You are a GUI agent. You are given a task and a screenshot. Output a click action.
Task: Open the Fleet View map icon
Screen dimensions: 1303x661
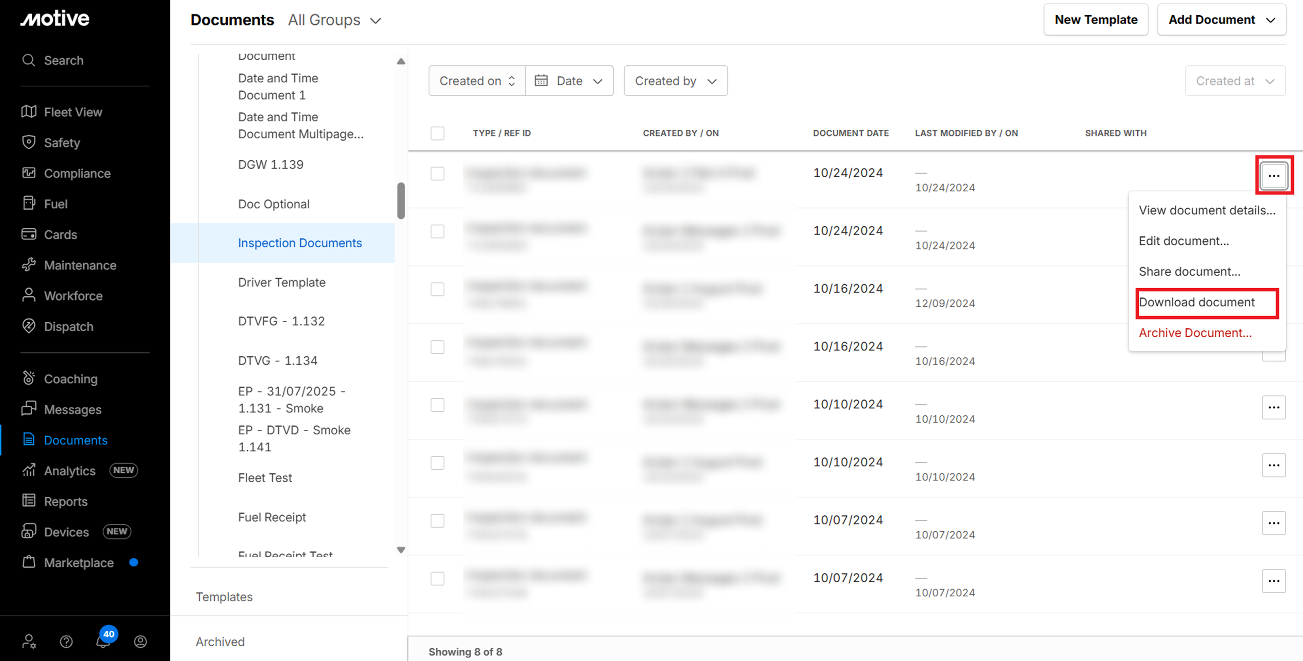pyautogui.click(x=29, y=112)
